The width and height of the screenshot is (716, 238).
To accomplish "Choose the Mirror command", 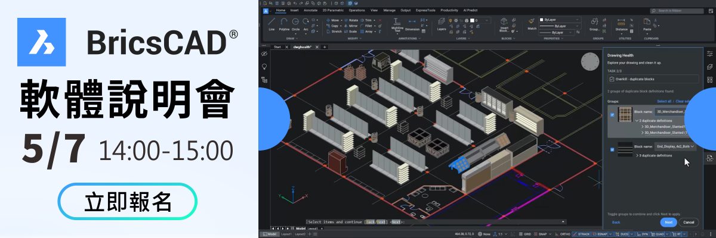I will [x=350, y=26].
